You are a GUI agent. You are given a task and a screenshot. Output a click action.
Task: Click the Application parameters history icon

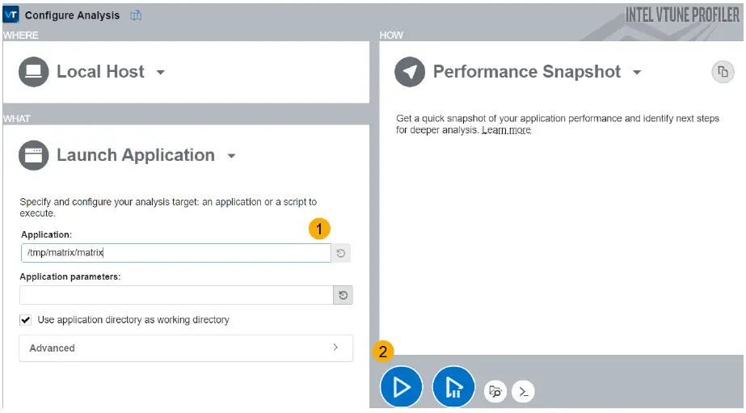[x=343, y=295]
